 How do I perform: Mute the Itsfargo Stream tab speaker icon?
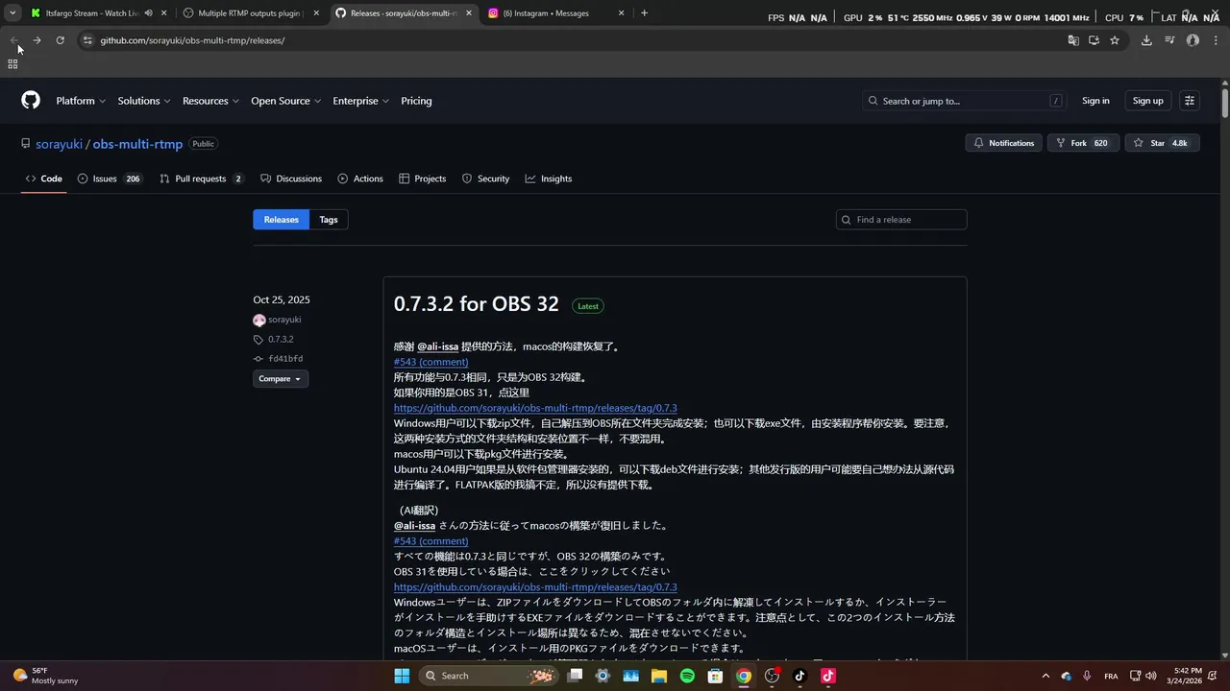148,13
